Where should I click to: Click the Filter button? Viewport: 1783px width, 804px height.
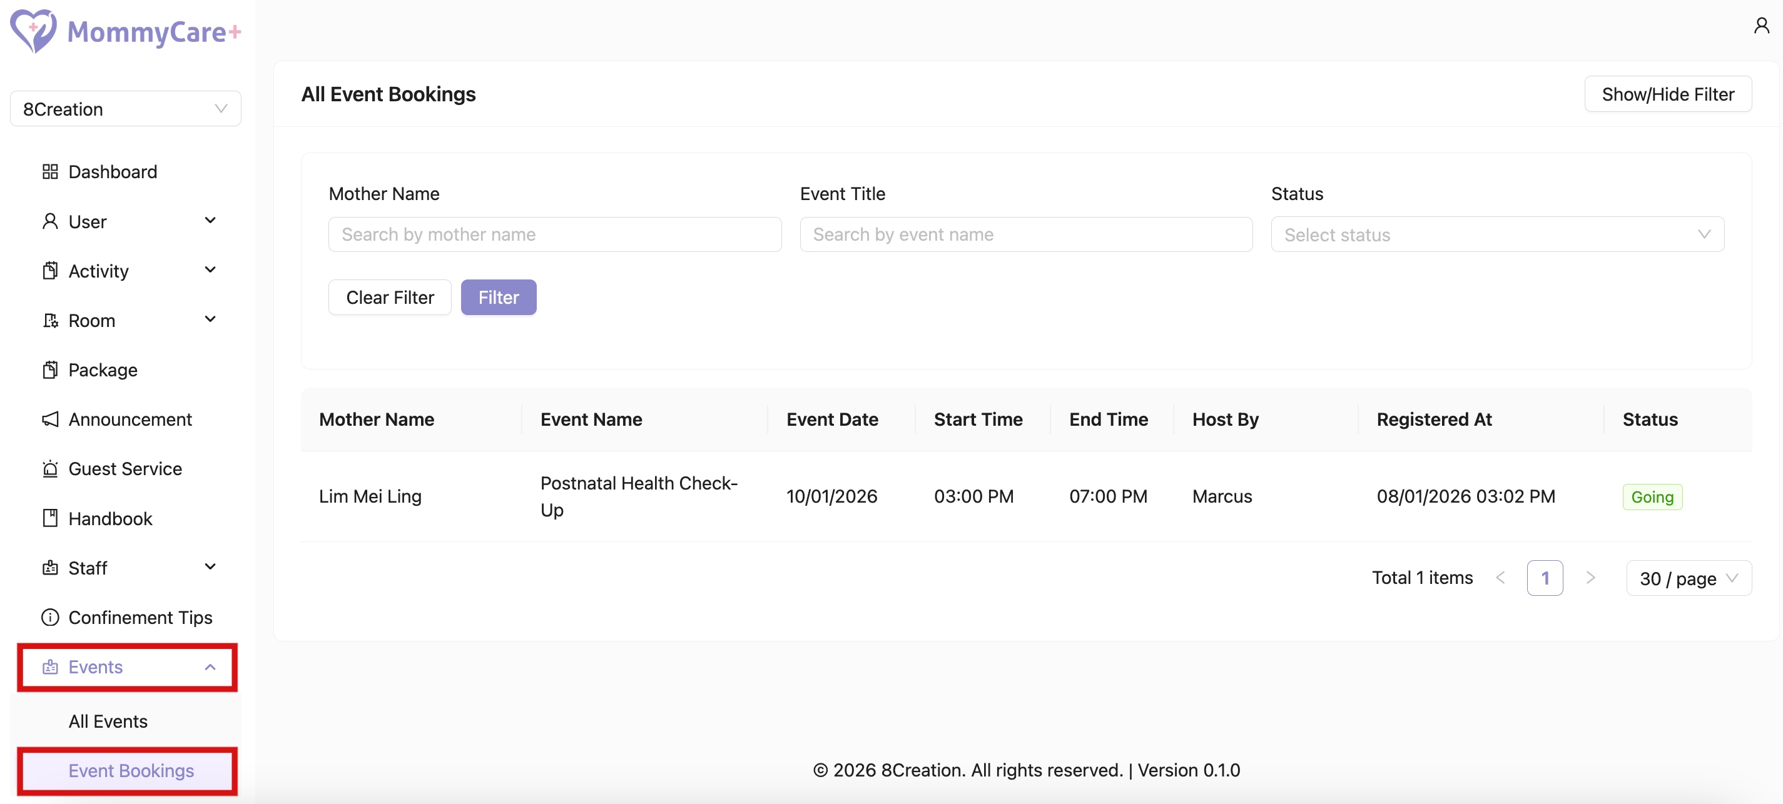tap(499, 297)
